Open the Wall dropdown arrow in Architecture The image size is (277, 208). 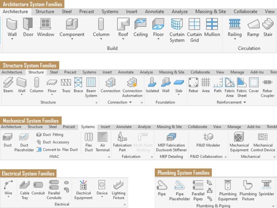[12, 39]
